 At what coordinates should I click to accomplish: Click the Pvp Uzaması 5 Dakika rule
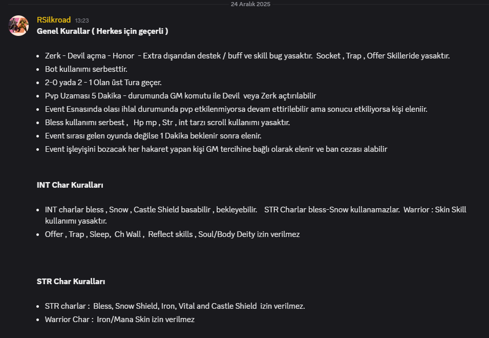(x=181, y=96)
